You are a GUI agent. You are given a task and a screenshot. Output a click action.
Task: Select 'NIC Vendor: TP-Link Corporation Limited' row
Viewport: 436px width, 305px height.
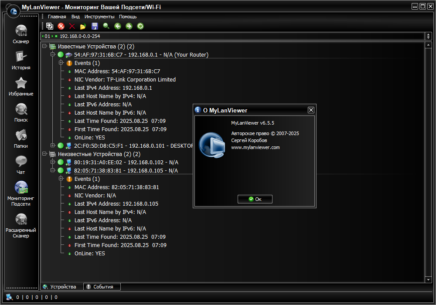pos(125,80)
